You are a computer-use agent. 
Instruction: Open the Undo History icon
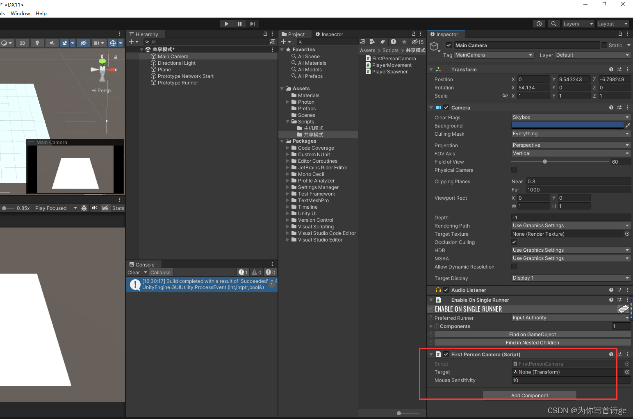[x=539, y=24]
